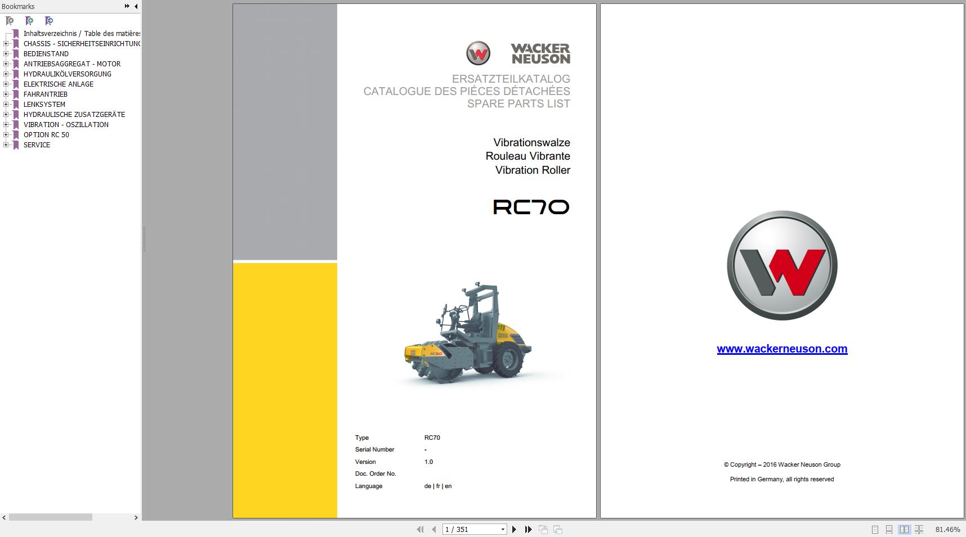Click the purple bookmark icon beside Inhaltsverzeichnis
This screenshot has width=966, height=537.
16,33
